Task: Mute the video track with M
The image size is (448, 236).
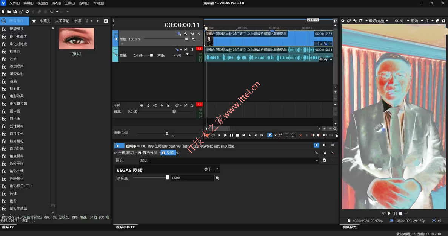Action: [x=192, y=34]
